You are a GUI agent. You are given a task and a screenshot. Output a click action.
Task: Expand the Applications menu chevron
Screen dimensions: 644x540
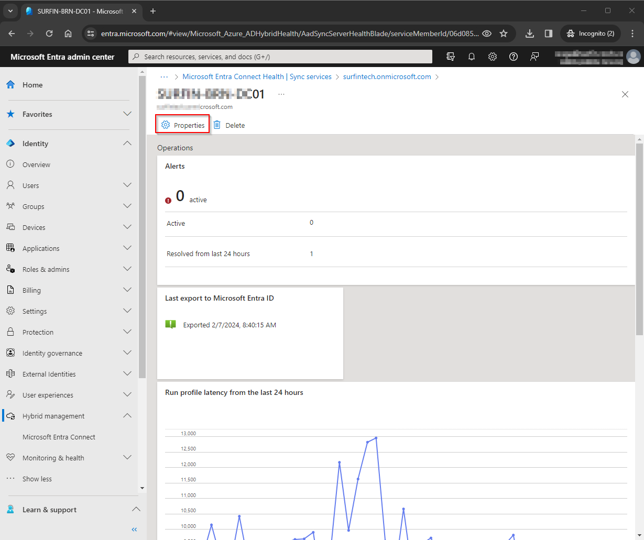[x=127, y=248]
